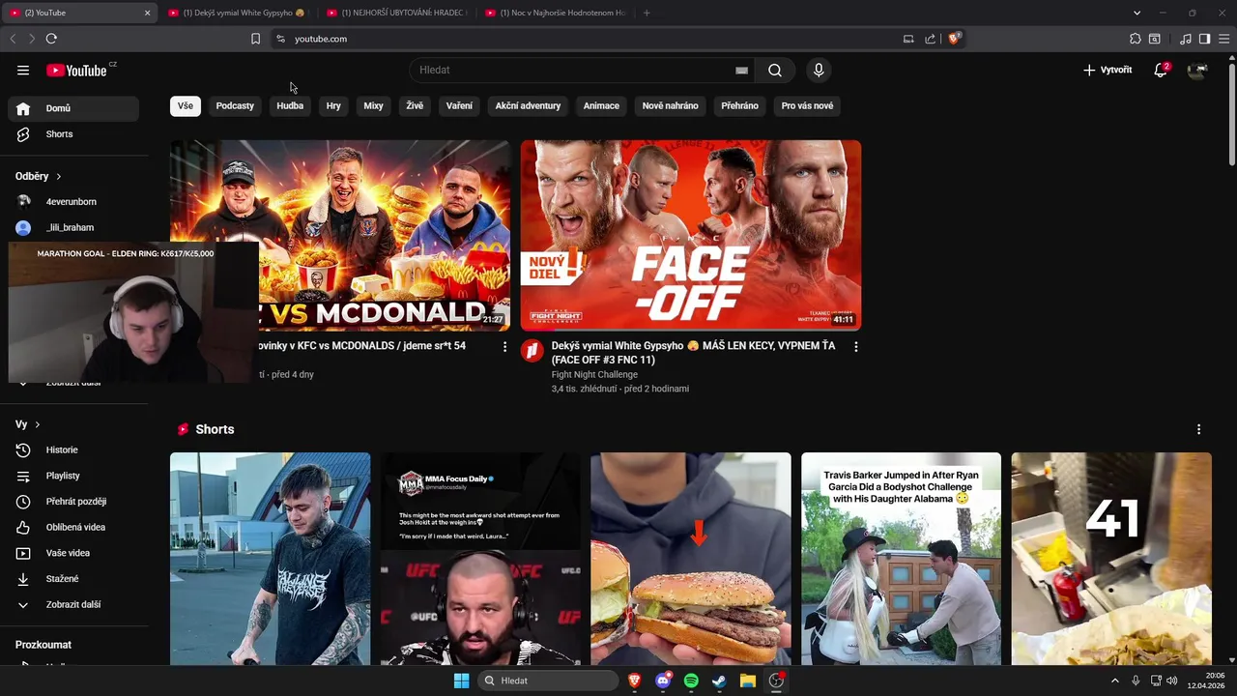1237x696 pixels.
Task: Switch to NEJHORŠÍ UBYTOVÁNÍ browser tab
Action: 397,13
